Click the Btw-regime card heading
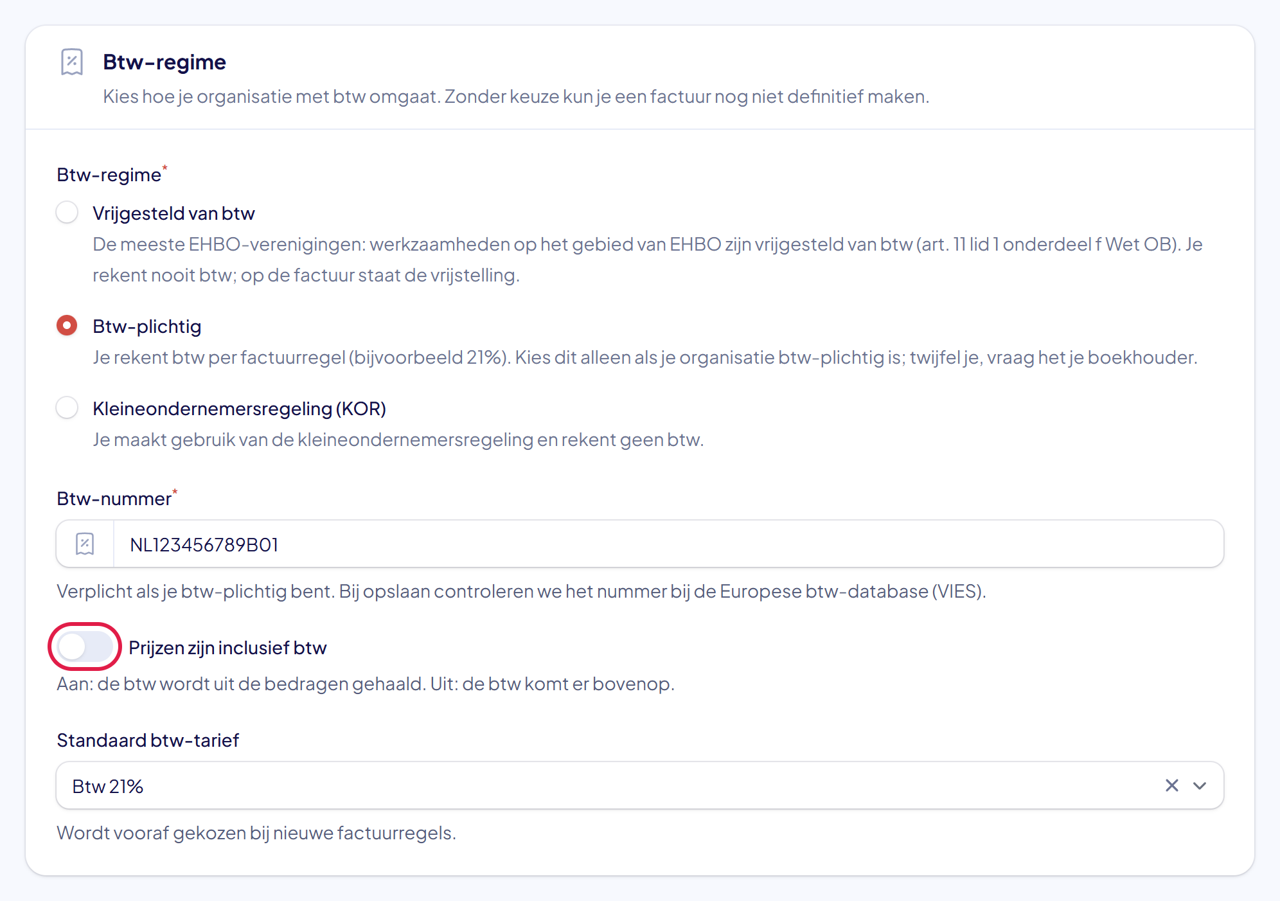 coord(164,62)
